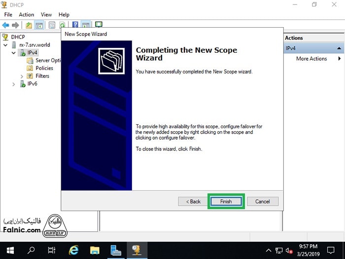Collapse the rx-7.srv.world server node
The image size is (345, 259).
(5, 45)
